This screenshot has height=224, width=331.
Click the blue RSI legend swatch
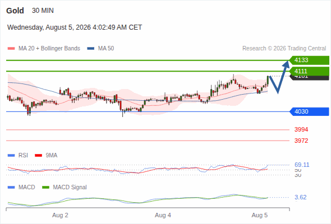point(11,156)
